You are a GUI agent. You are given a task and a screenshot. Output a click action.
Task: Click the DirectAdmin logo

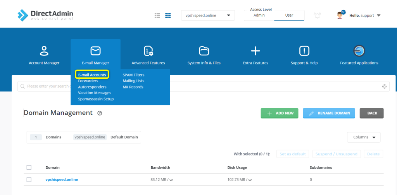pos(45,15)
